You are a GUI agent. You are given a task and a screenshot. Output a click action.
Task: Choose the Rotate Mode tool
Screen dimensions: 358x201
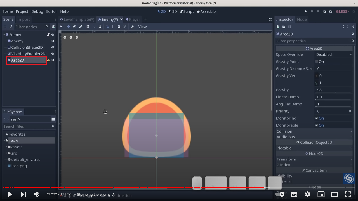(75, 27)
